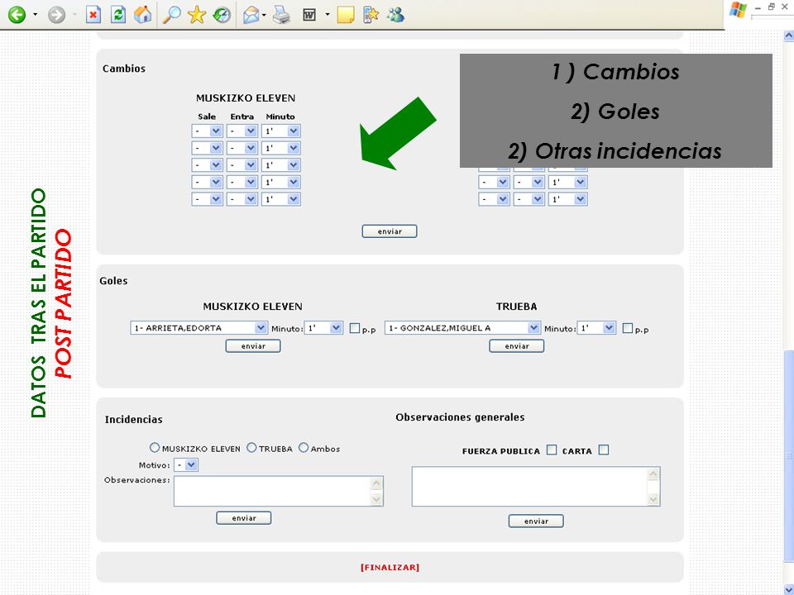Select Ambos radio button
This screenshot has height=595, width=794.
(x=304, y=448)
